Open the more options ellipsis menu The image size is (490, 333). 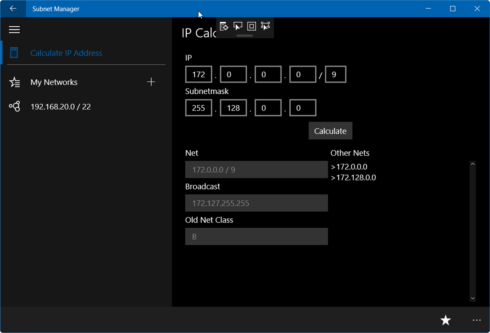coord(476,320)
